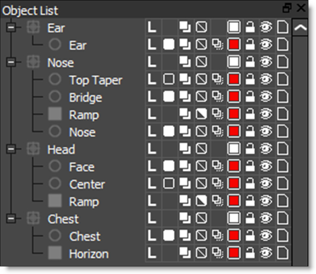Click the page icon in the Horizon row
This screenshot has width=316, height=274.
point(283,253)
